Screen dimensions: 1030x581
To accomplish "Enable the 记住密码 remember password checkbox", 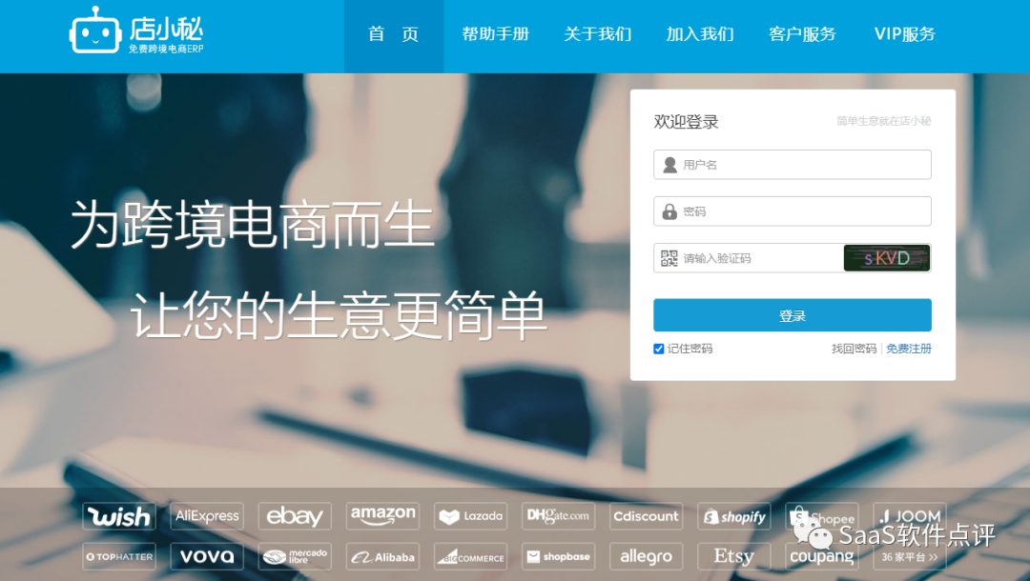I will pos(658,349).
